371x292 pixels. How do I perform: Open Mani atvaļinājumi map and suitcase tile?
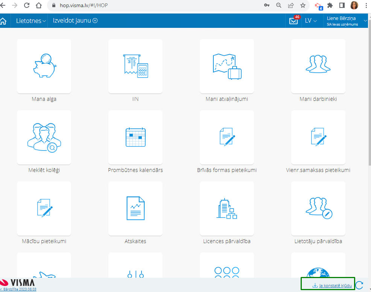(227, 66)
